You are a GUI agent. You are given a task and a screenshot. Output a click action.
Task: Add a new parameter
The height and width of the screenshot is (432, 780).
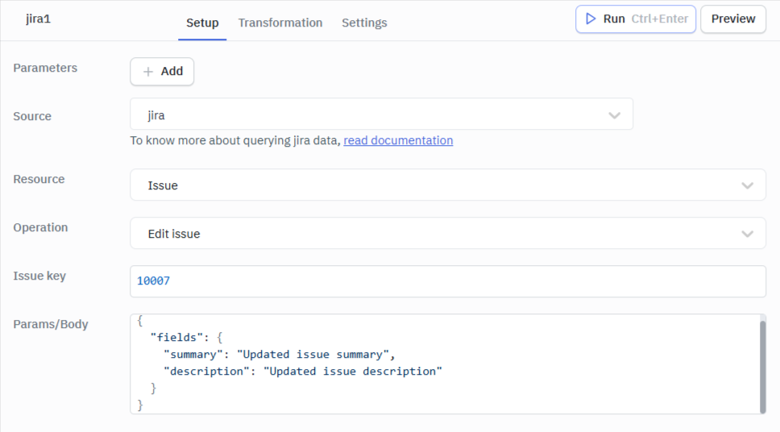pyautogui.click(x=162, y=72)
